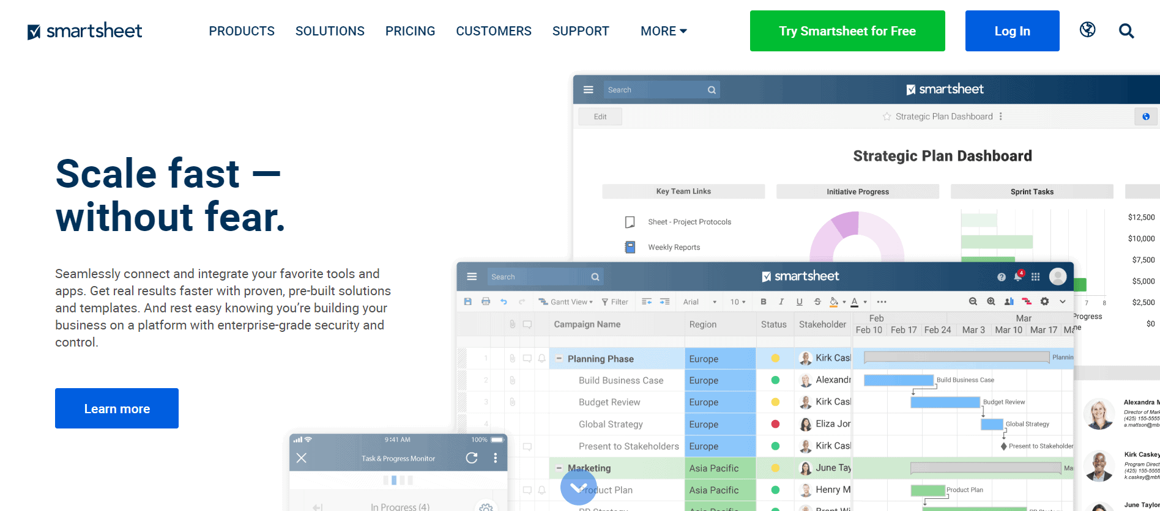
Task: Click the blue globe button in the dashboard
Action: (1146, 116)
